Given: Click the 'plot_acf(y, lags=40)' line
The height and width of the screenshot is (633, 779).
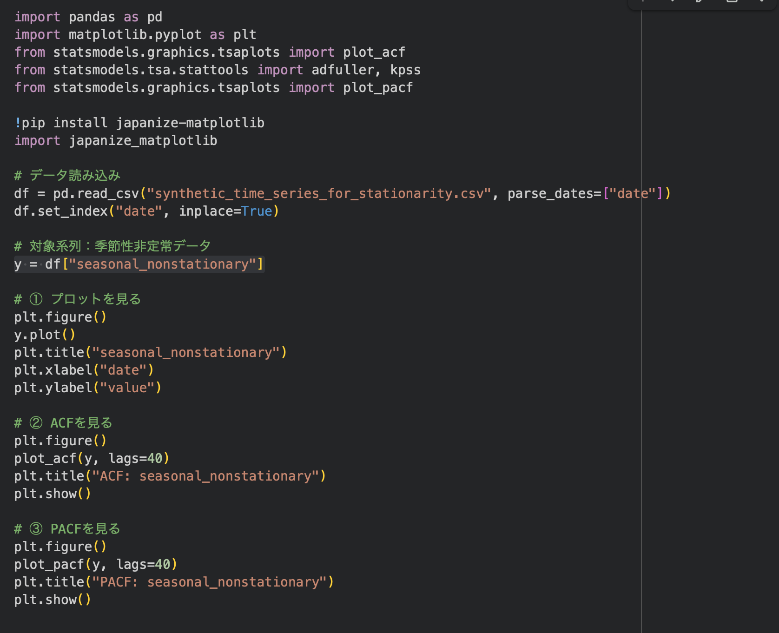Looking at the screenshot, I should pos(92,459).
